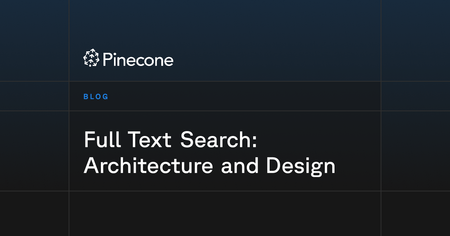This screenshot has width=450, height=236.
Task: Click the empty grid cell left of logo
Action: coord(34,40)
